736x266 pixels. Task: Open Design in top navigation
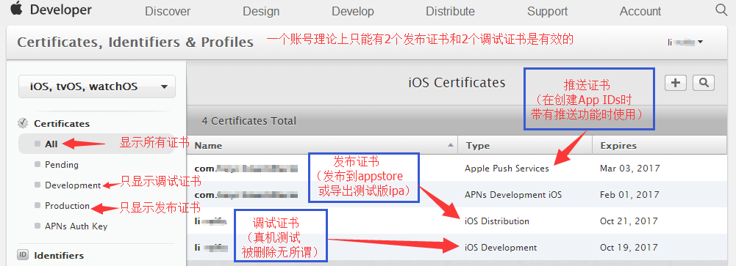click(x=261, y=11)
